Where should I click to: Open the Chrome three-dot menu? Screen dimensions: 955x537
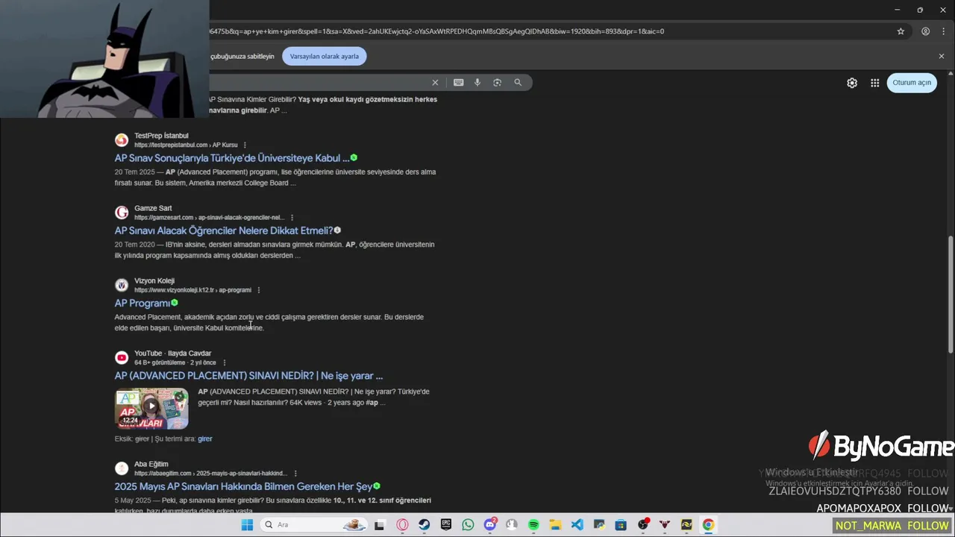pos(944,31)
